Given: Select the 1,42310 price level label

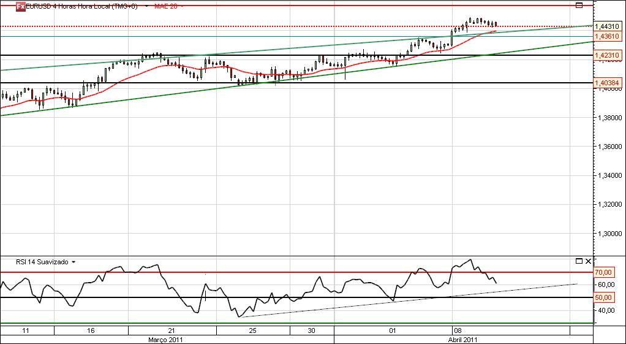Looking at the screenshot, I should click(607, 55).
